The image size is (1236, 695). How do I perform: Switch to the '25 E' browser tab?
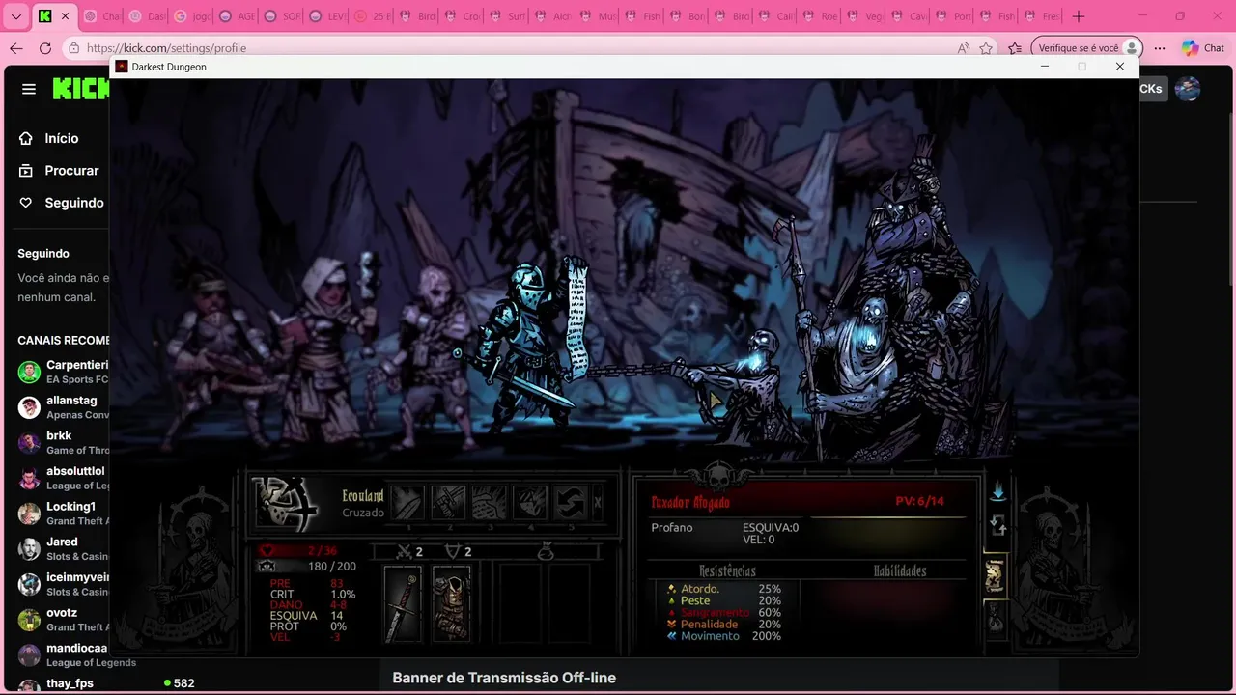pyautogui.click(x=373, y=16)
